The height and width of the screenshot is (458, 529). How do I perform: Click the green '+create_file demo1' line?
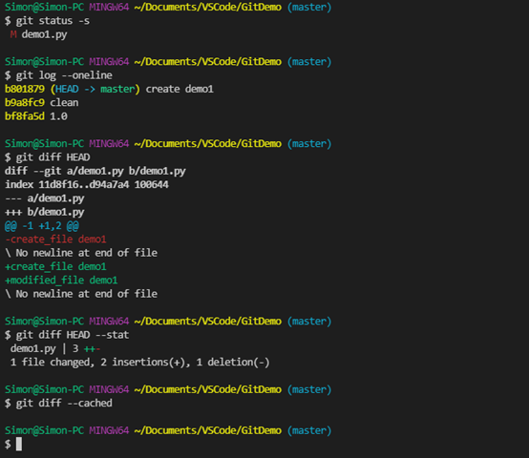[55, 266]
